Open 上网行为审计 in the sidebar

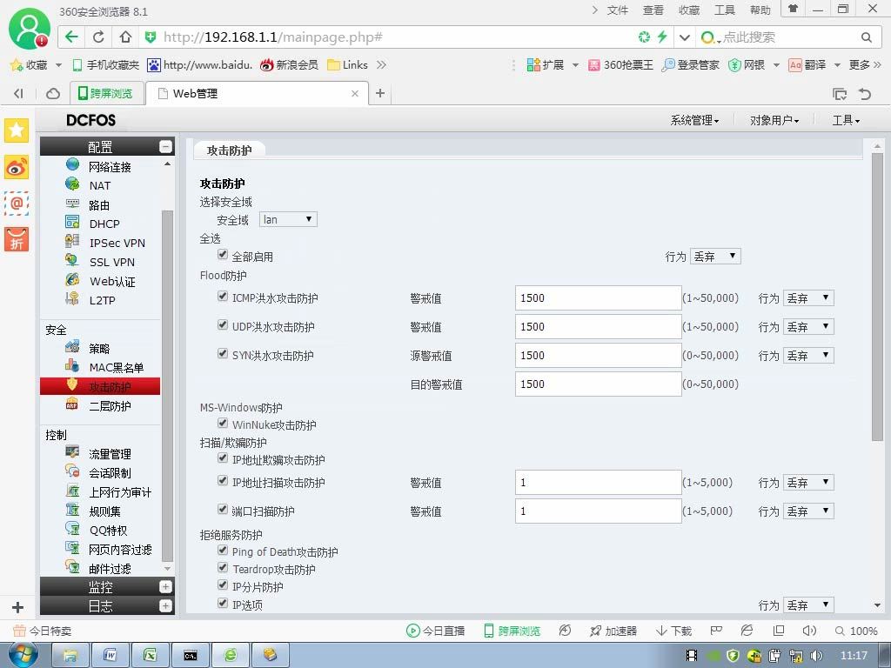tap(120, 492)
